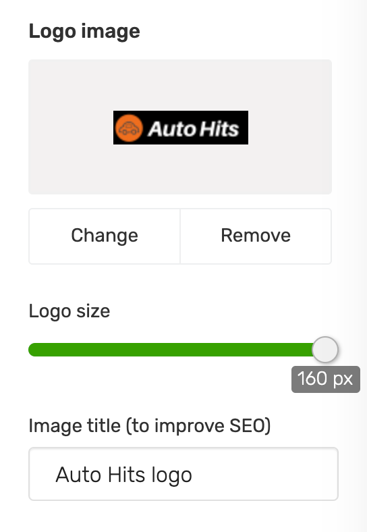
Task: Click the word Change in button group
Action: 105,236
